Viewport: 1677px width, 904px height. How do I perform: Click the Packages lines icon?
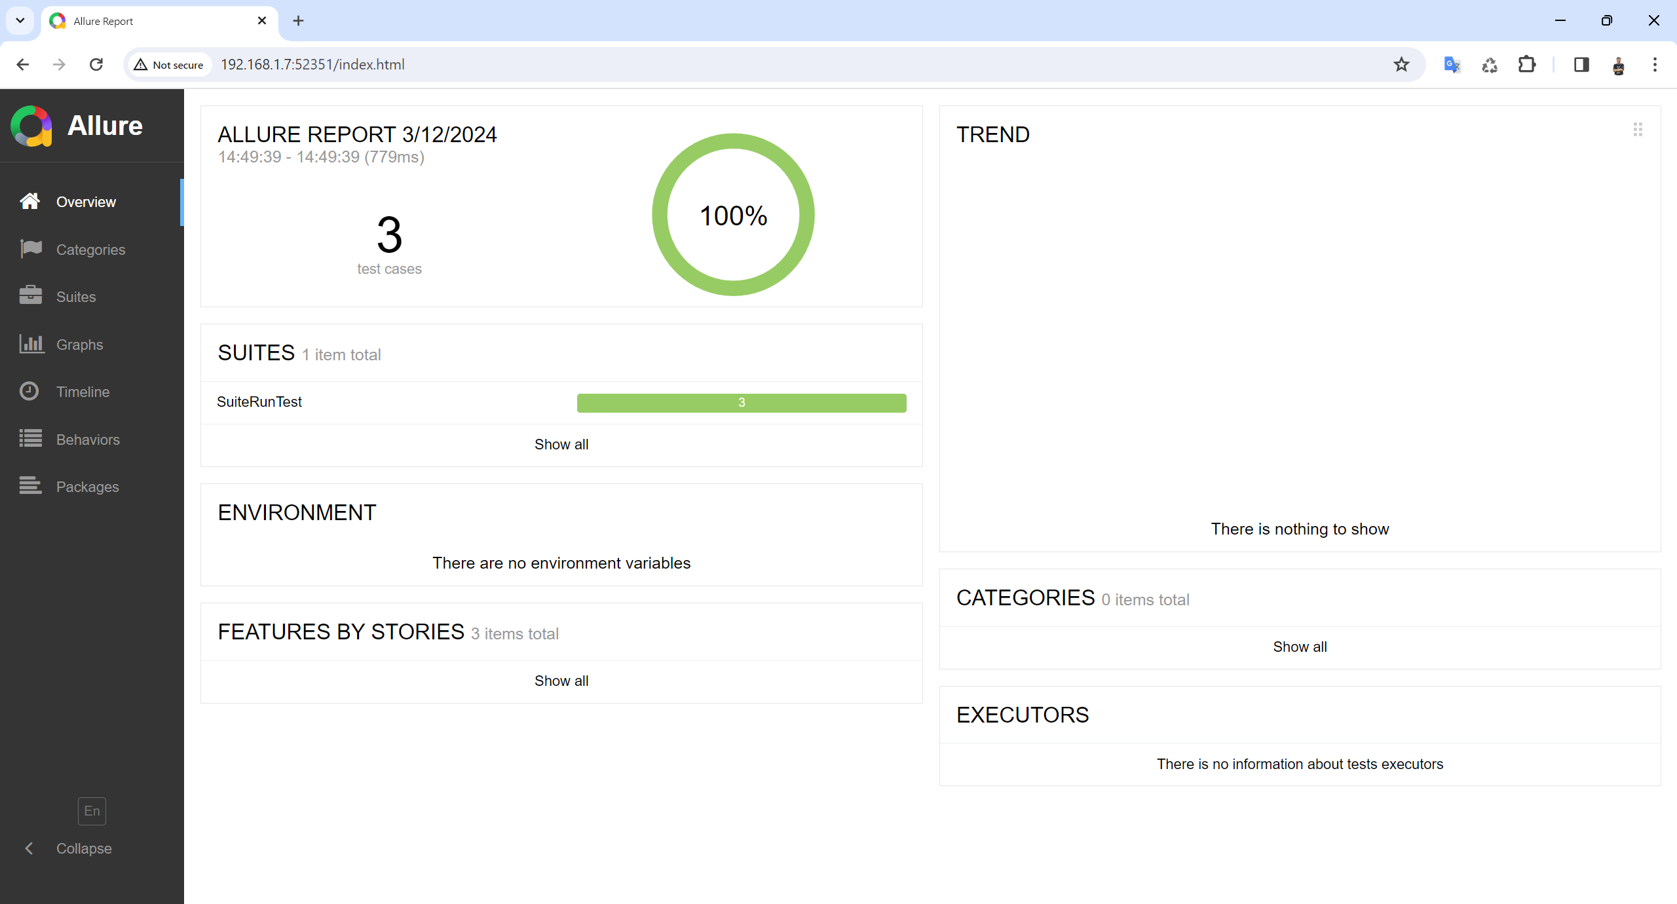coord(31,485)
